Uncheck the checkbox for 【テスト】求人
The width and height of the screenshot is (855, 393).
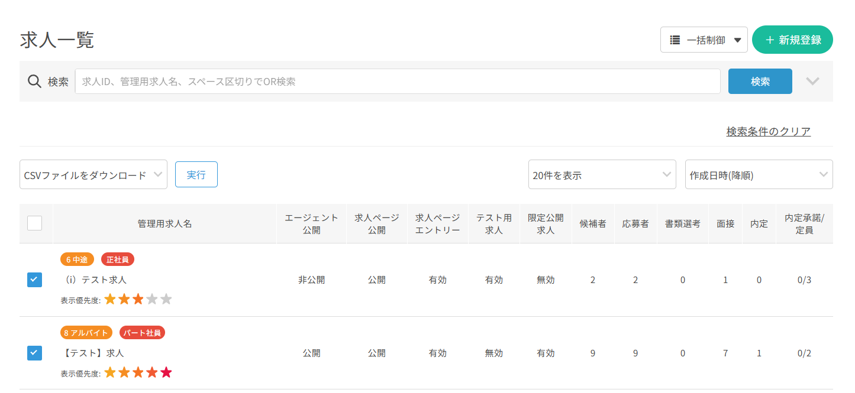35,353
